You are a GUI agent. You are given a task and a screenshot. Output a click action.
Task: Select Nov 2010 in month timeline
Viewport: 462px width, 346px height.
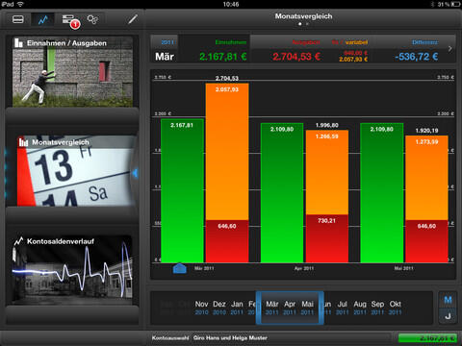click(x=201, y=308)
